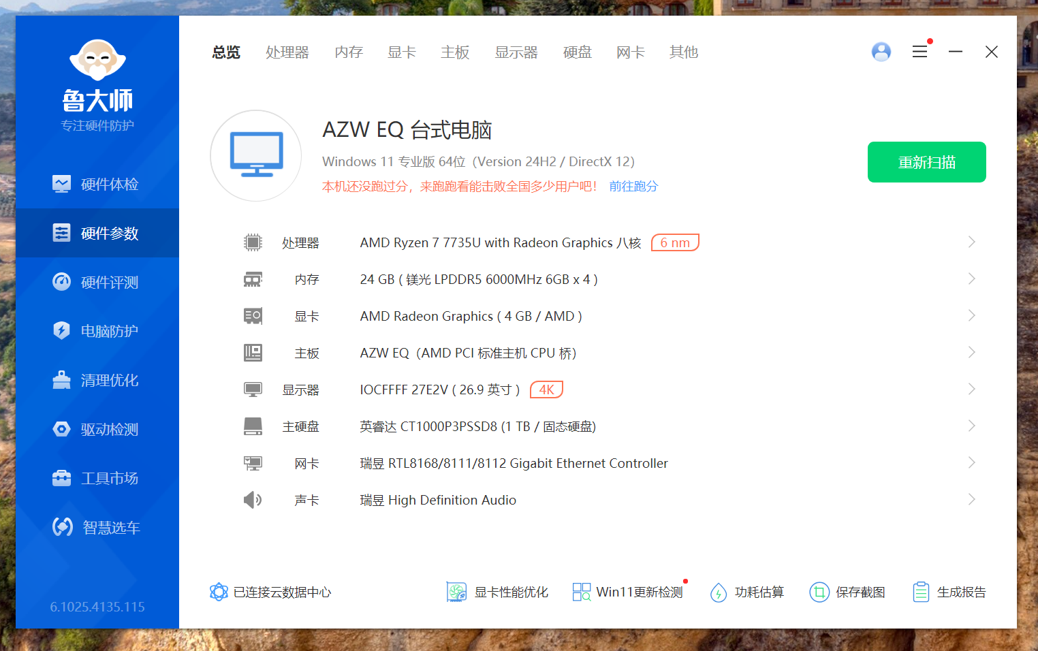Switch to the 主板 tab

click(x=455, y=52)
